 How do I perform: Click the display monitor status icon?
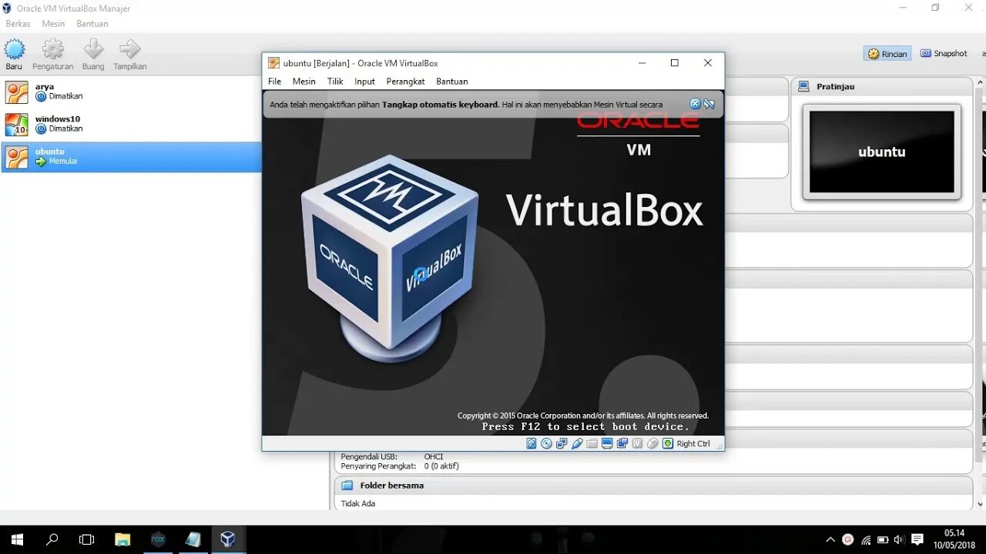click(x=607, y=443)
